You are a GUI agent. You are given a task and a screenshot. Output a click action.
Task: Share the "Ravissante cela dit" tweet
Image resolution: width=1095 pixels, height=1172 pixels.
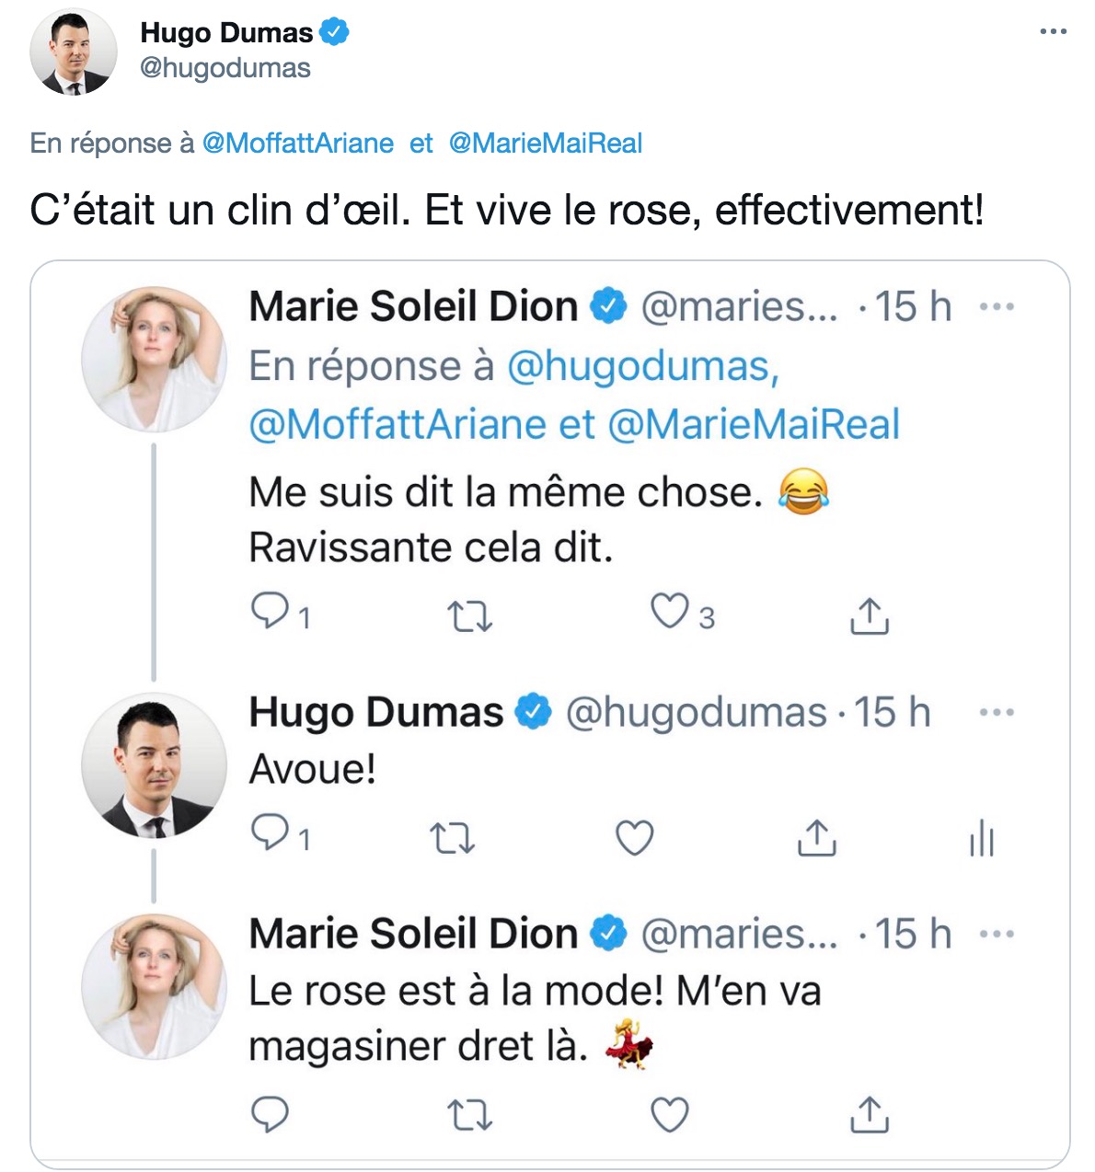pyautogui.click(x=869, y=615)
